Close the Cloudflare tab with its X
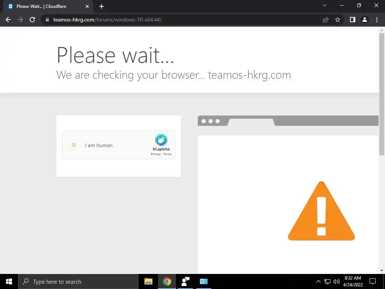 (x=87, y=6)
